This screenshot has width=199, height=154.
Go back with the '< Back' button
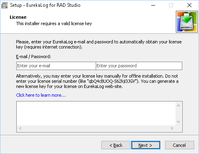coord(116,145)
